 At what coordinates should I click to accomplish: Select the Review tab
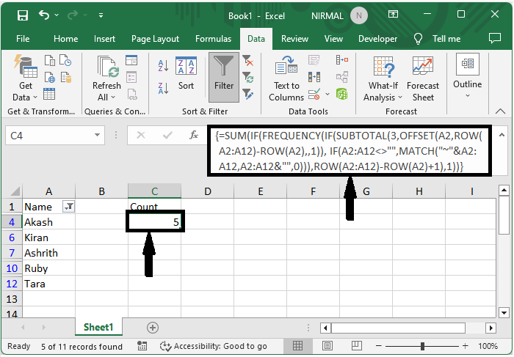coord(294,39)
